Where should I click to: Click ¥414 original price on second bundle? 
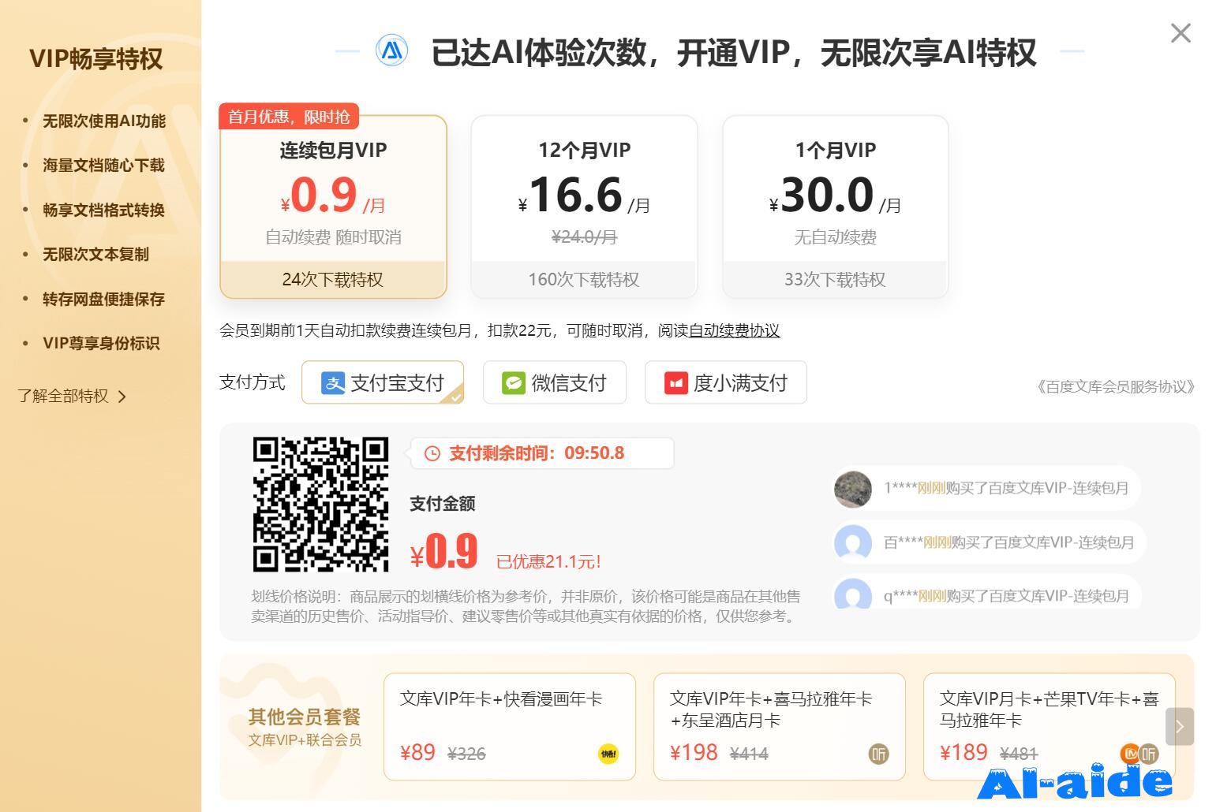click(x=749, y=754)
